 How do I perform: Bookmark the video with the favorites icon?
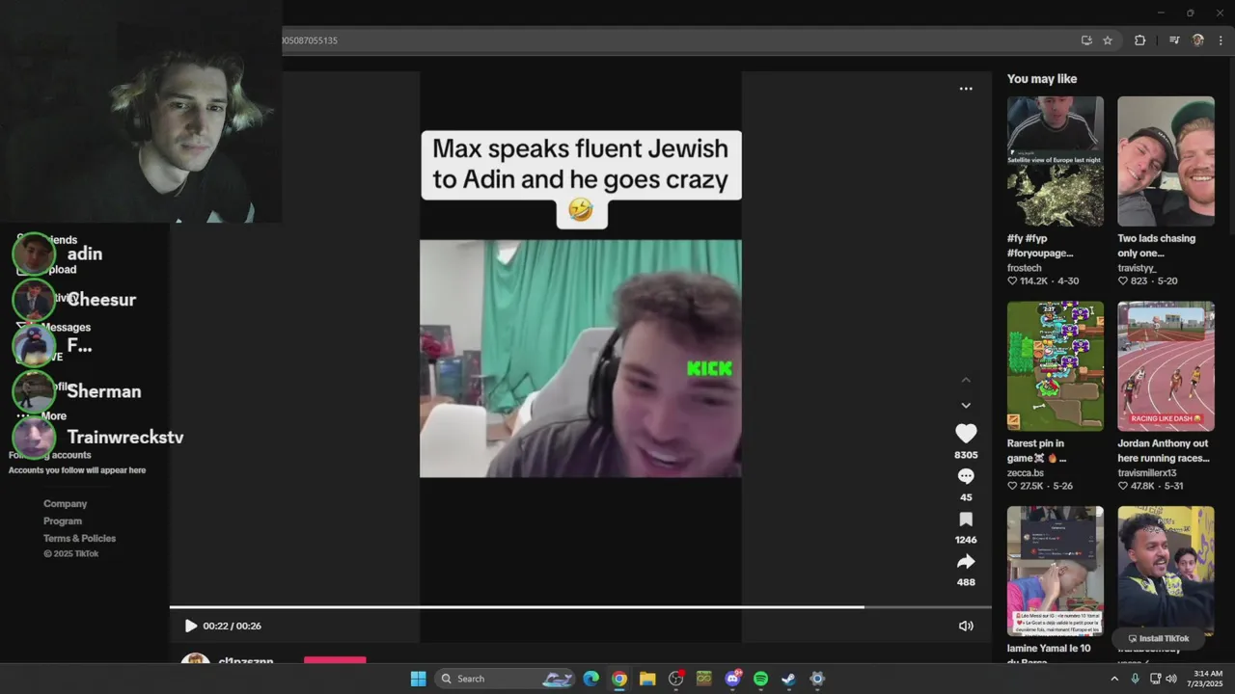[x=966, y=519]
